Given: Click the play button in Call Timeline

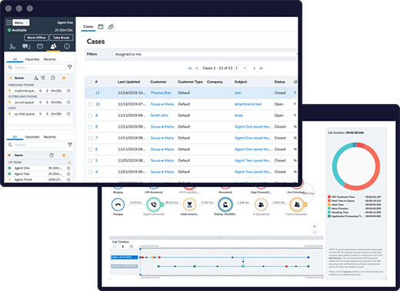Looking at the screenshot, I should [x=123, y=246].
